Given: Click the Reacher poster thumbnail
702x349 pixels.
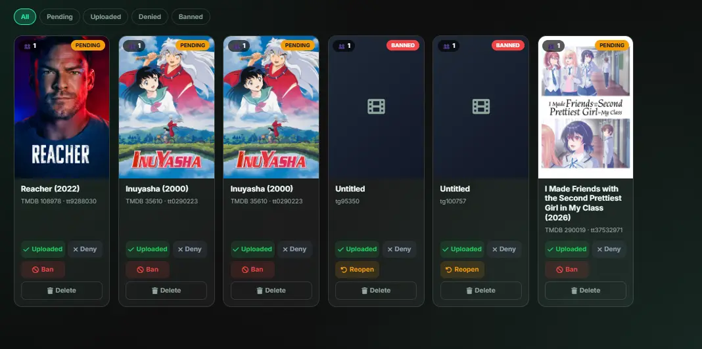Looking at the screenshot, I should 62,107.
